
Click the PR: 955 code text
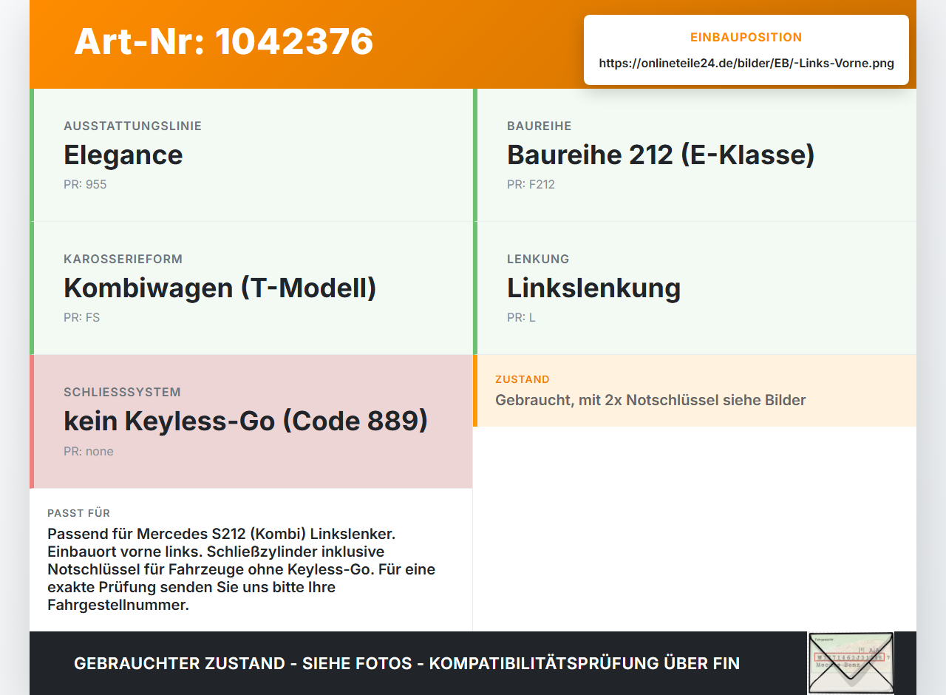tap(85, 185)
